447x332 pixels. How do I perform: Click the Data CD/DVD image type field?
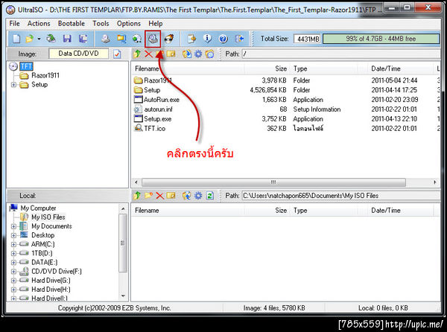pyautogui.click(x=78, y=54)
